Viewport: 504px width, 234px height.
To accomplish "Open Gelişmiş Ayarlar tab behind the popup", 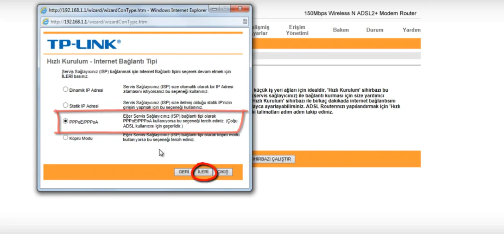I will tap(261, 30).
